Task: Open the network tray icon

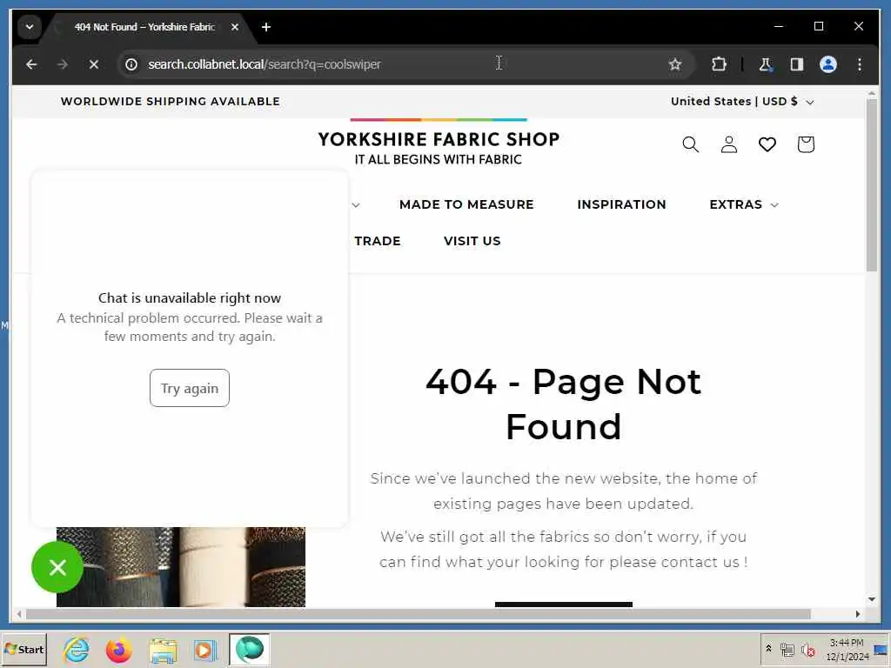Action: (x=787, y=649)
